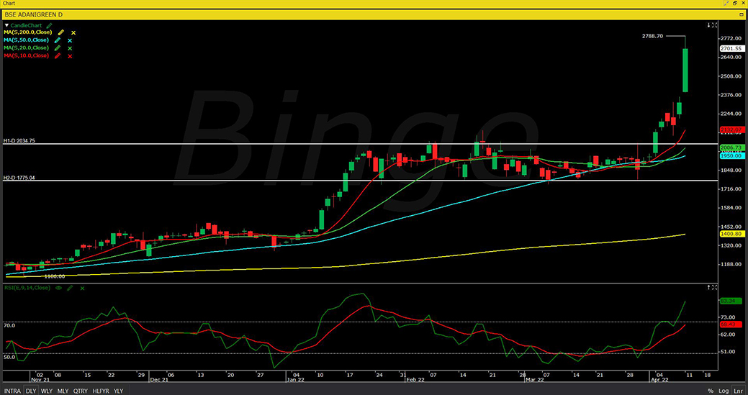
Task: Switch to INTRA timeframe
Action: (x=12, y=391)
